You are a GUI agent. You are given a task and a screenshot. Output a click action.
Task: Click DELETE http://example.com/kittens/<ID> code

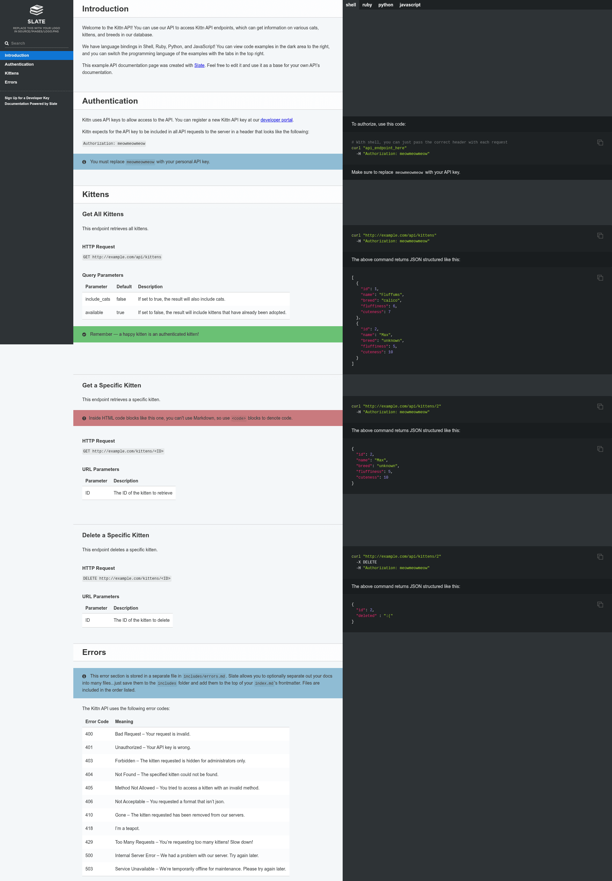pyautogui.click(x=127, y=579)
